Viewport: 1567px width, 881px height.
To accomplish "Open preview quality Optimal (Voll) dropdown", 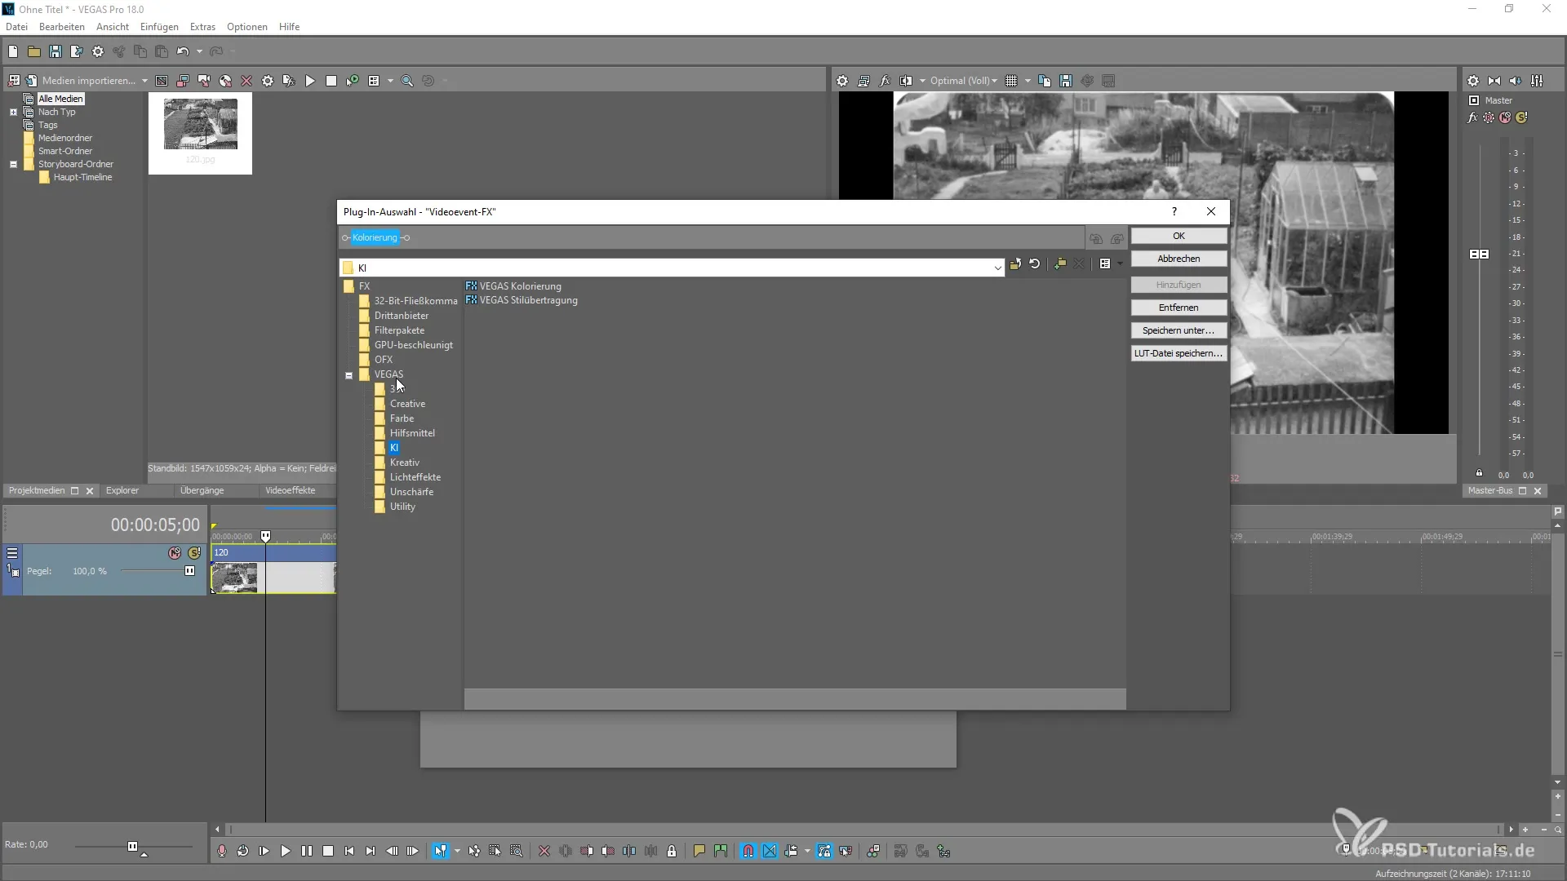I will coord(963,81).
